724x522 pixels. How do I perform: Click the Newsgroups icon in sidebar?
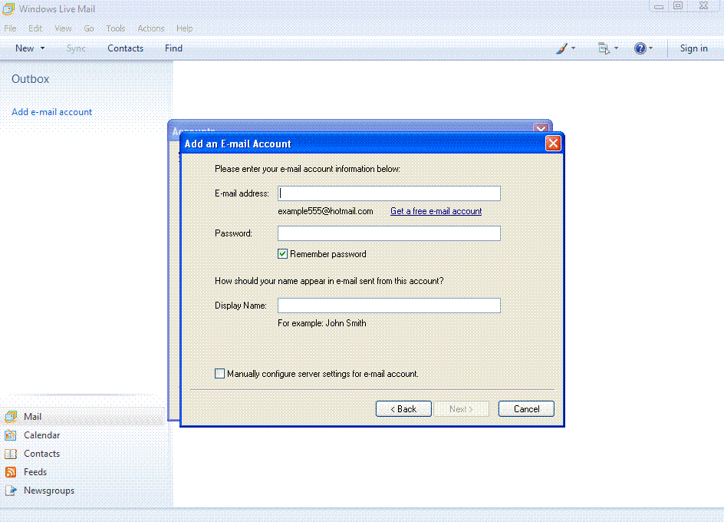(x=11, y=491)
